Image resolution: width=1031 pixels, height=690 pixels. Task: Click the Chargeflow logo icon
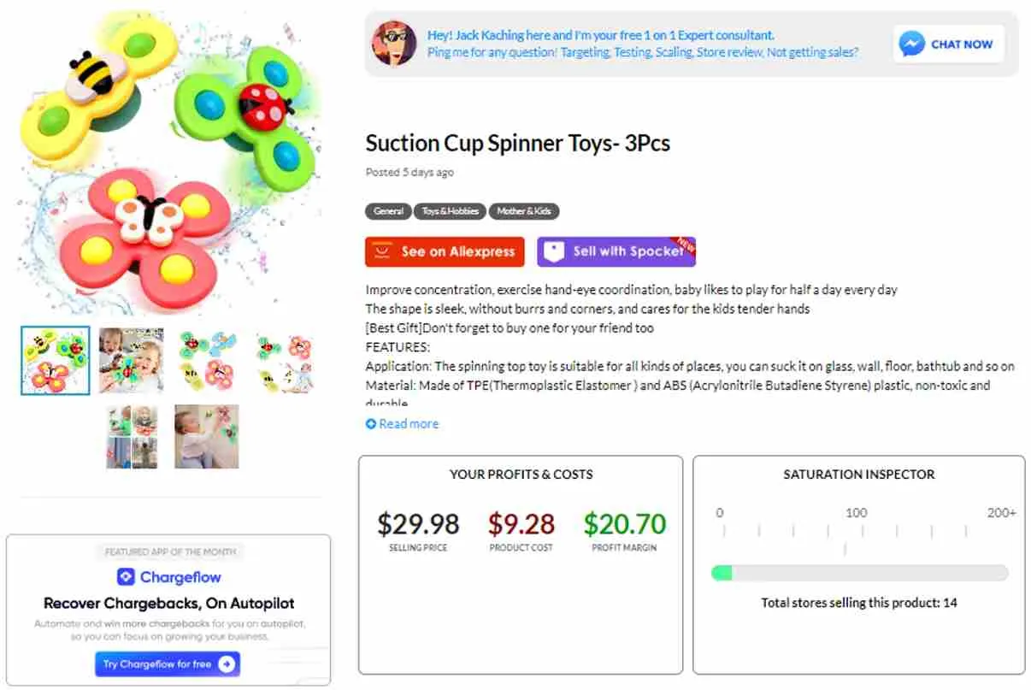pyautogui.click(x=126, y=577)
